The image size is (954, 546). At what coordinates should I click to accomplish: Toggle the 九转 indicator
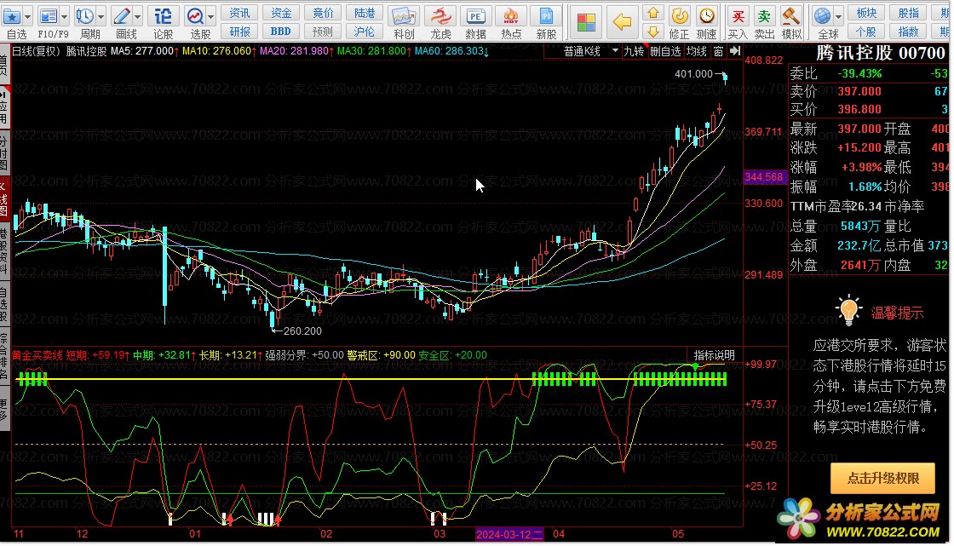click(x=634, y=51)
